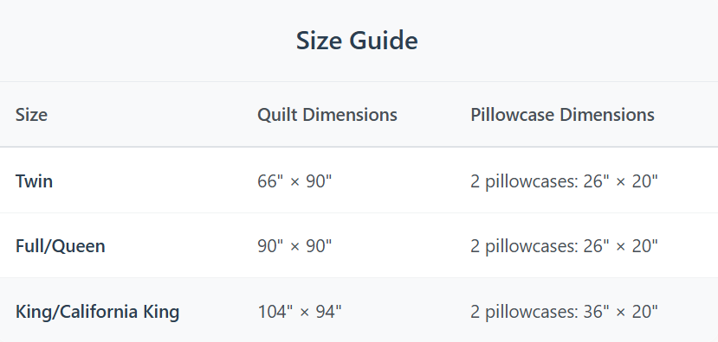Select the Twin size row label
The image size is (718, 342).
(34, 181)
